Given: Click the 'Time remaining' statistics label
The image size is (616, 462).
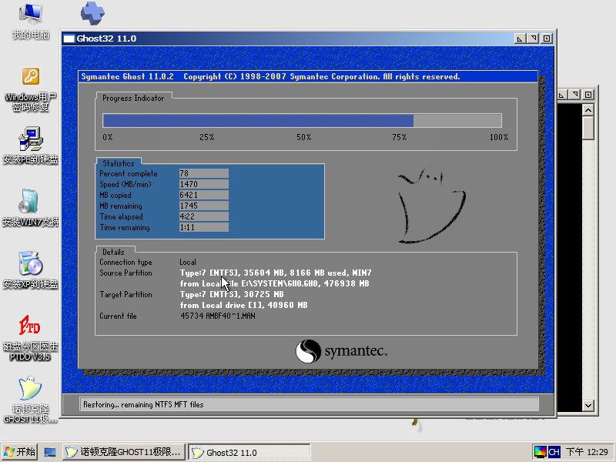Looking at the screenshot, I should pos(125,227).
